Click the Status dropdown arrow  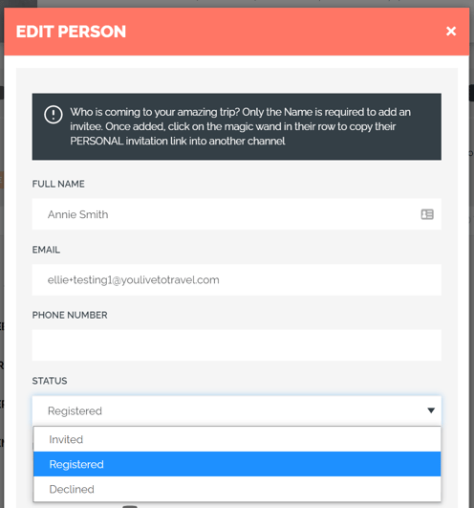[x=431, y=410]
